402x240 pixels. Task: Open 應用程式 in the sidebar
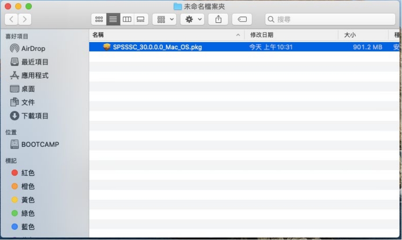click(29, 75)
